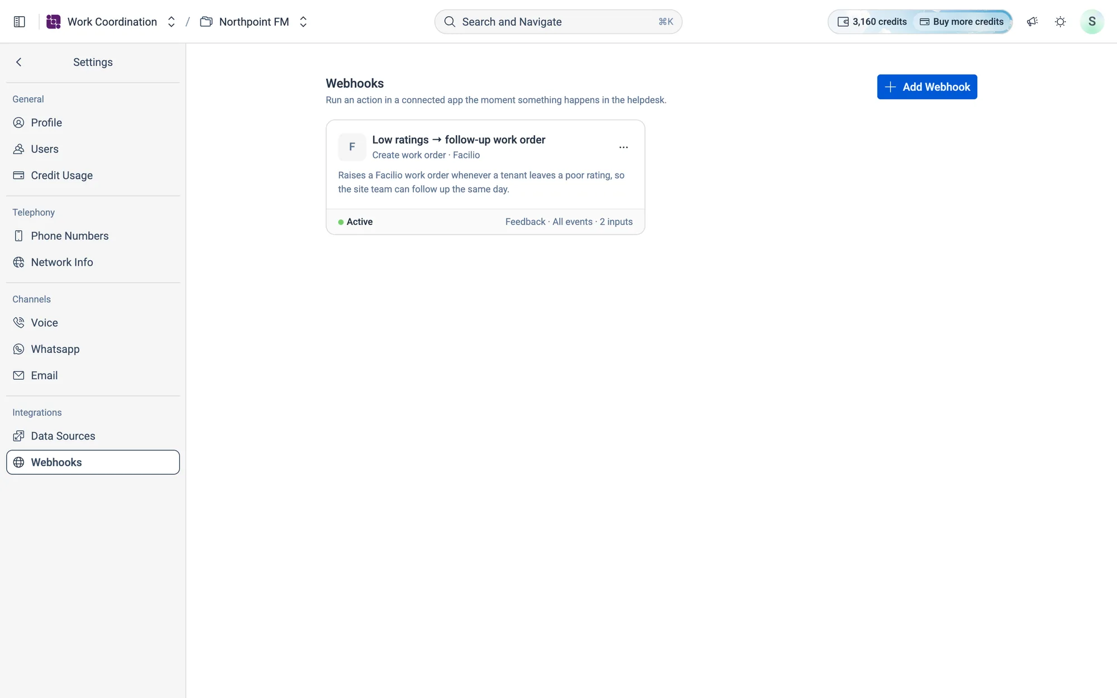This screenshot has width=1117, height=698.
Task: Open Voice channel settings
Action: pos(93,323)
